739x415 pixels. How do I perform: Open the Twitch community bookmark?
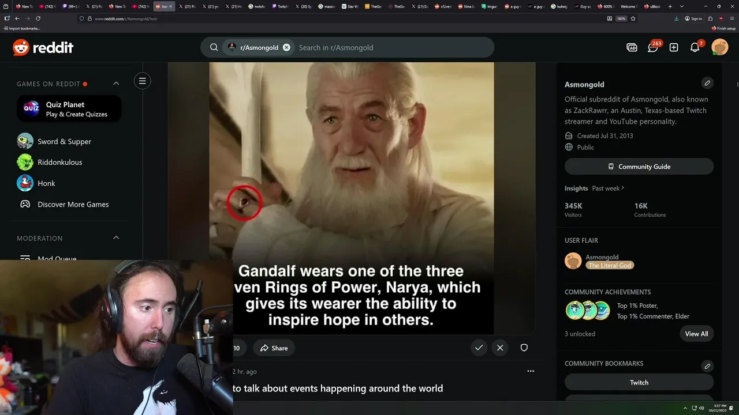[x=639, y=382]
